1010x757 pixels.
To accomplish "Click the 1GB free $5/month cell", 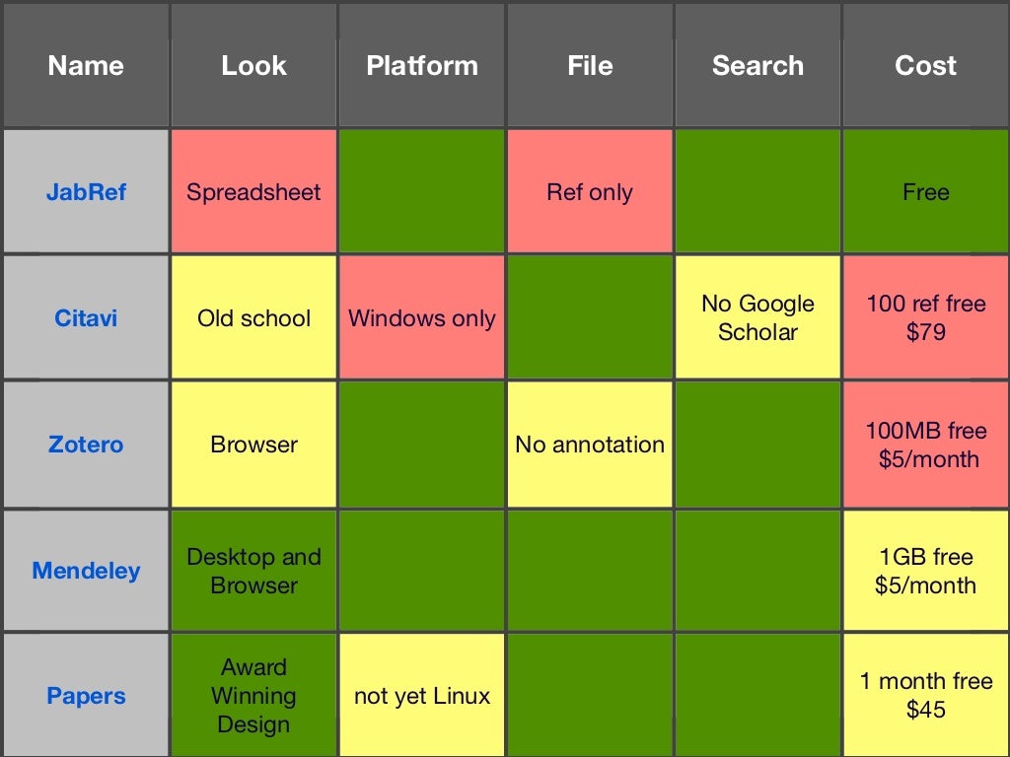I will tap(926, 571).
